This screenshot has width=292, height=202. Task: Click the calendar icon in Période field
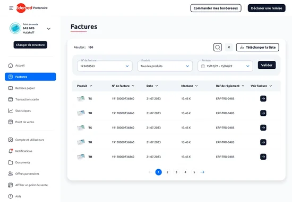pyautogui.click(x=203, y=66)
